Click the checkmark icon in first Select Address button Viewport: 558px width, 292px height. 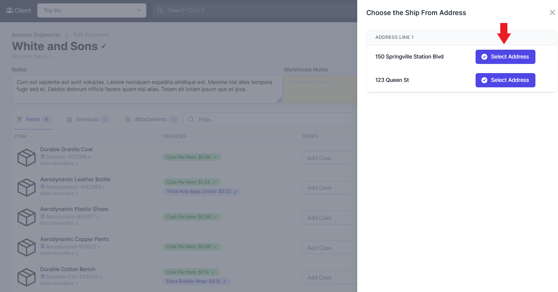point(484,56)
